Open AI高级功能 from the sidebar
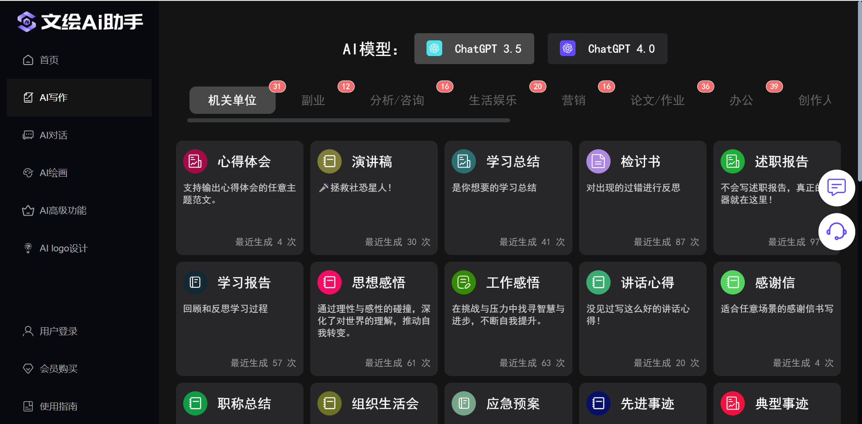862x424 pixels. click(62, 210)
